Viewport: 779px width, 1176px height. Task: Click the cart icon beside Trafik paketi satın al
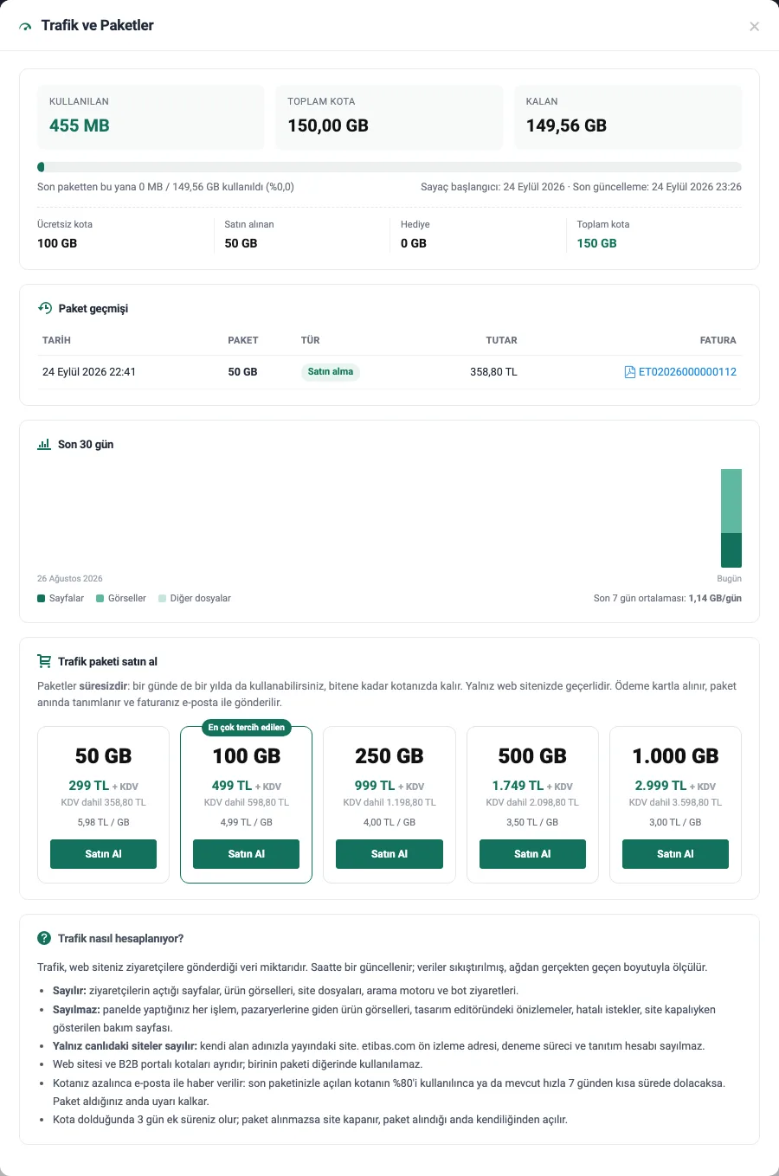point(44,661)
